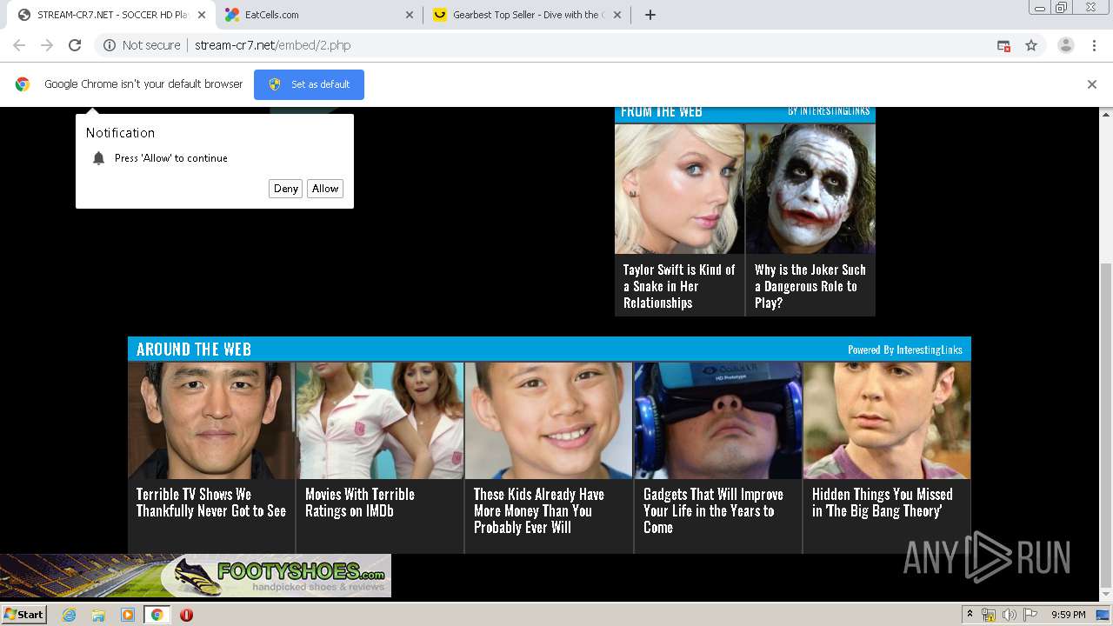The height and width of the screenshot is (626, 1113).
Task: Open 'Gadgets That Will Improve Your Life' link
Action: pyautogui.click(x=713, y=510)
